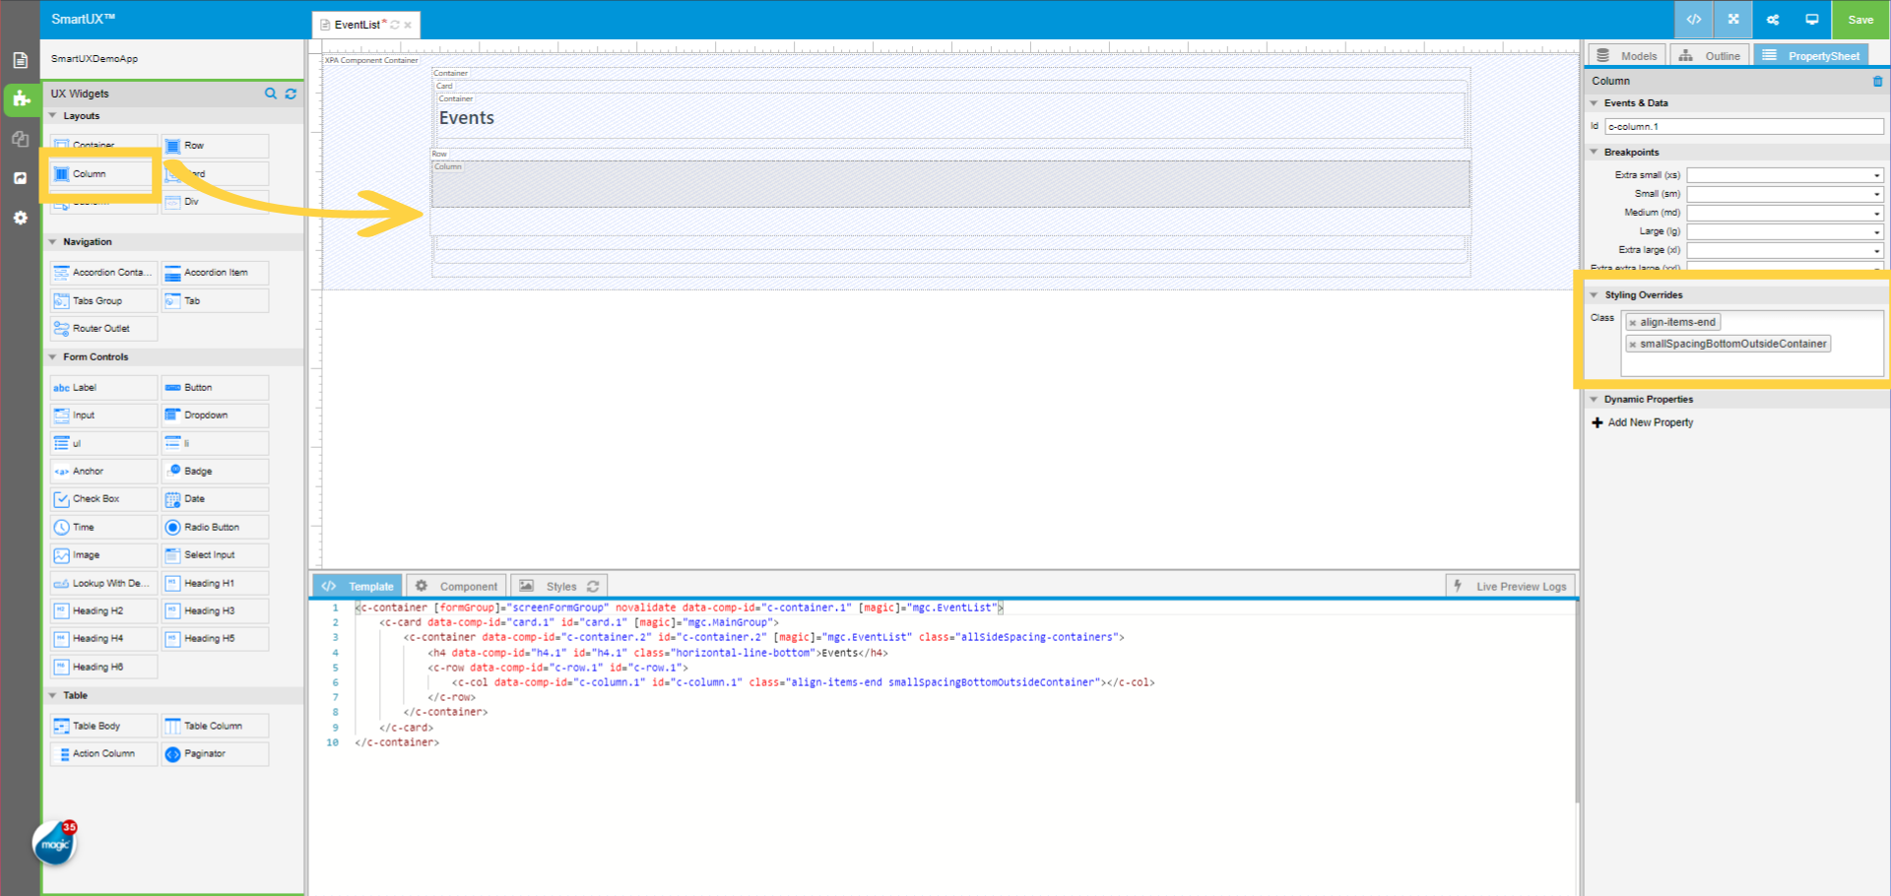
Task: Click the trash icon on Column property header
Action: [x=1876, y=82]
